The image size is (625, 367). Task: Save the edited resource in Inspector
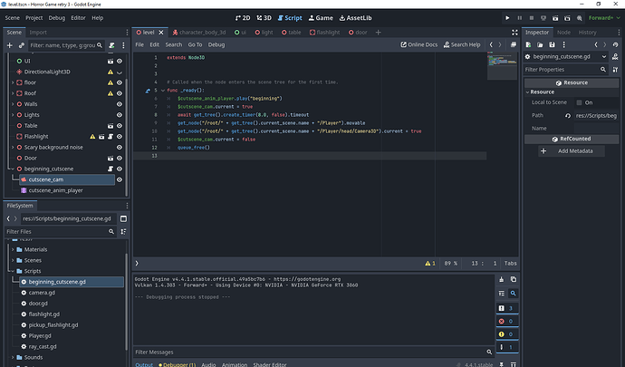[552, 44]
